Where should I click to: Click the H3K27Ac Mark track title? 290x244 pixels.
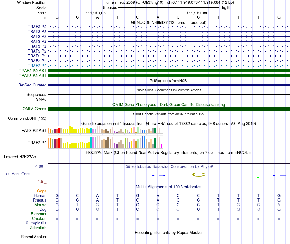[169, 153]
